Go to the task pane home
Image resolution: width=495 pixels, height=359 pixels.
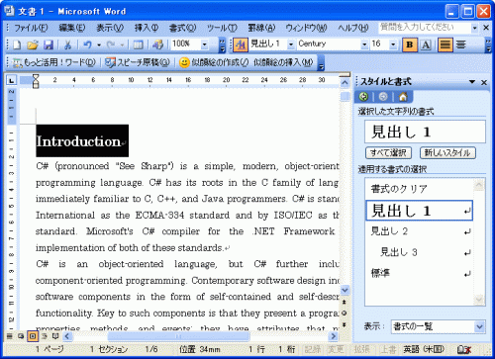point(403,97)
